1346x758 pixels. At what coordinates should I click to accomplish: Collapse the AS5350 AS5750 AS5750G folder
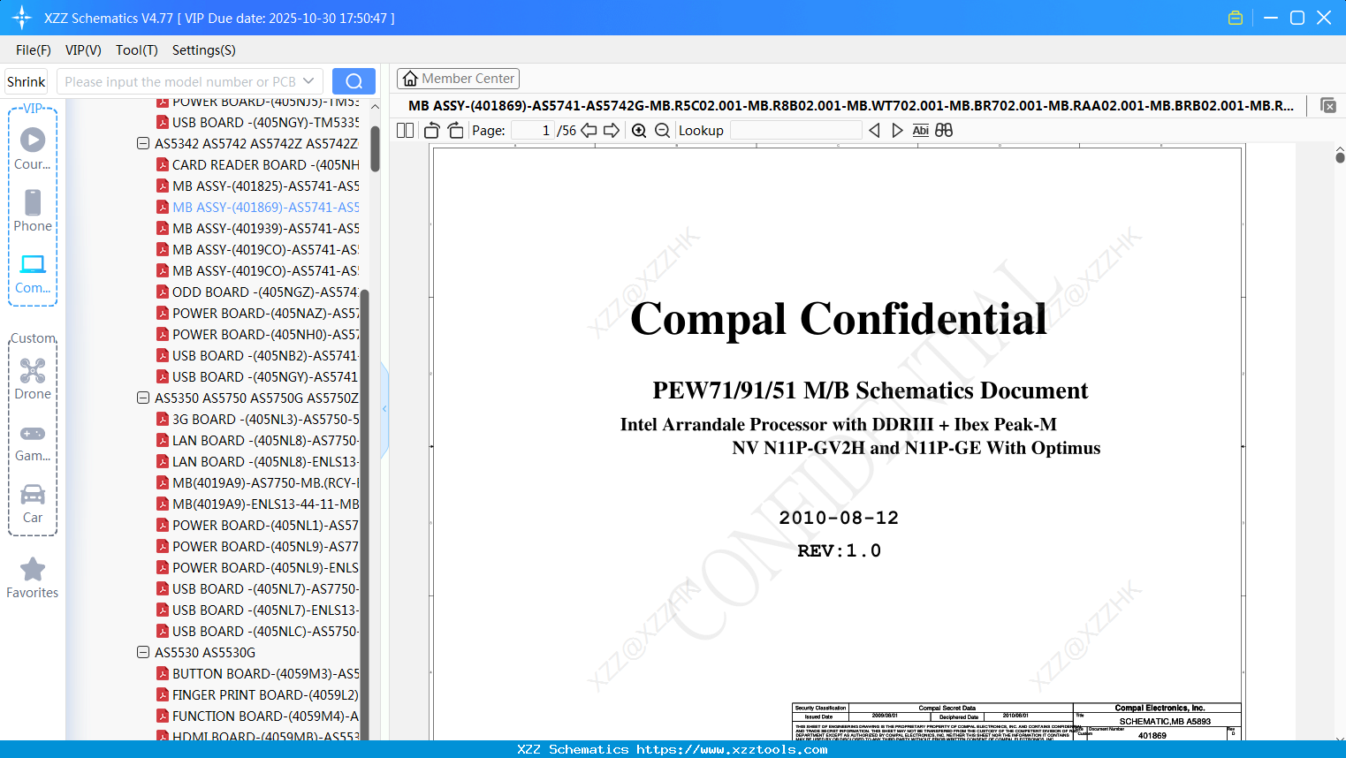click(x=143, y=398)
